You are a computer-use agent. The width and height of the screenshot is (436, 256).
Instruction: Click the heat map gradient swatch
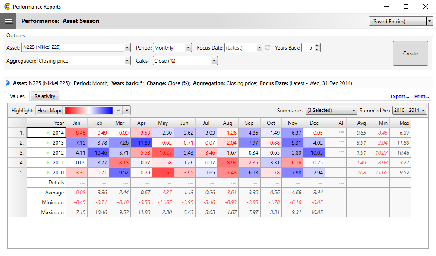[x=89, y=111]
